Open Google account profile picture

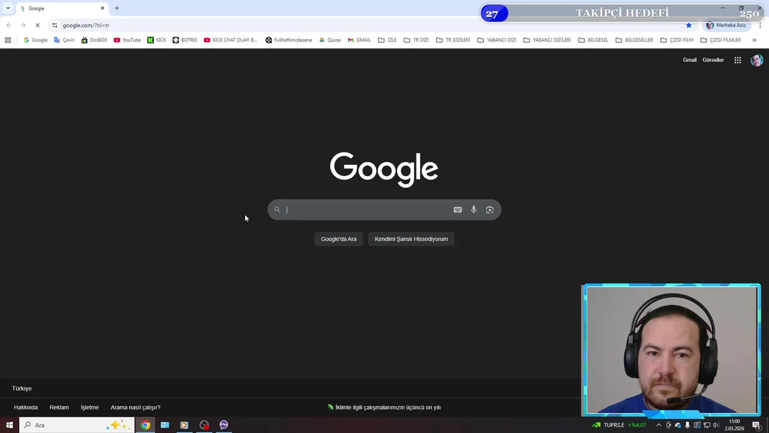point(757,60)
